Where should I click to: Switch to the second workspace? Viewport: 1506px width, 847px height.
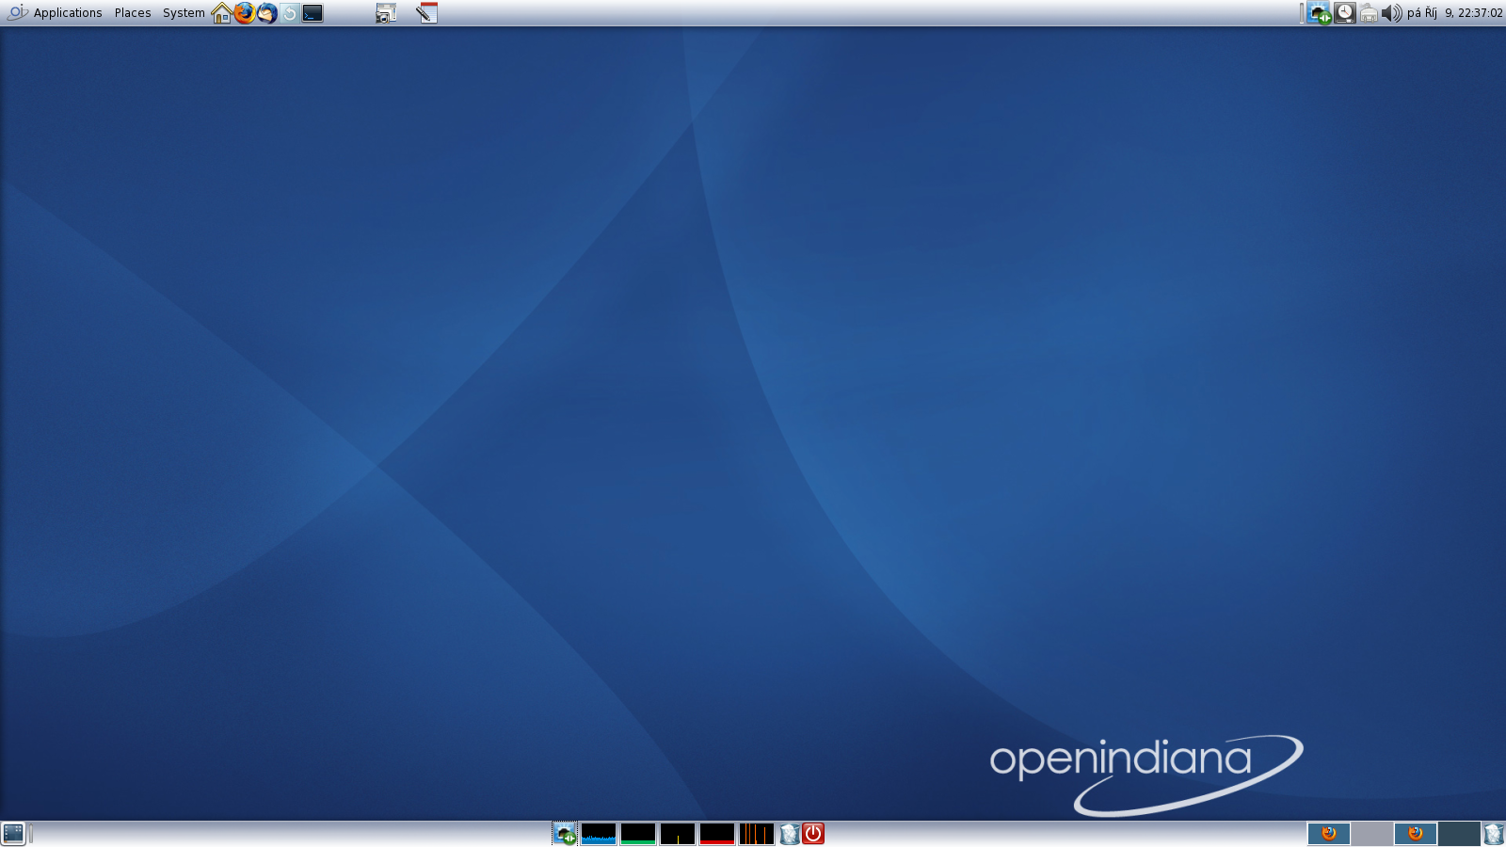[1372, 834]
